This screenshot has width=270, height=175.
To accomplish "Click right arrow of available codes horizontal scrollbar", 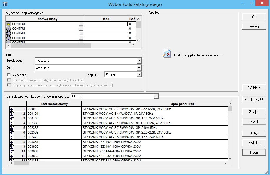I will (x=225, y=163).
